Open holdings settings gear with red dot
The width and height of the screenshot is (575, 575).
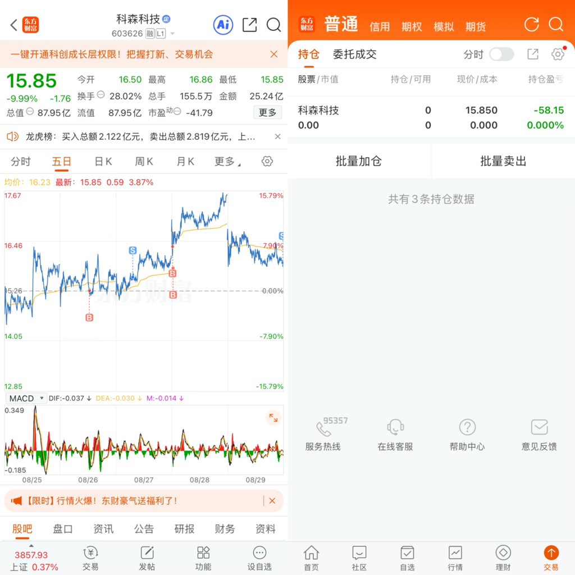pyautogui.click(x=558, y=54)
